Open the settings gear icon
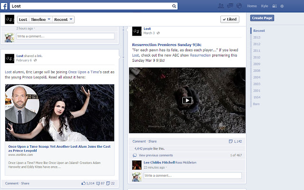Viewport: 304px width, 190px height. point(282,6)
